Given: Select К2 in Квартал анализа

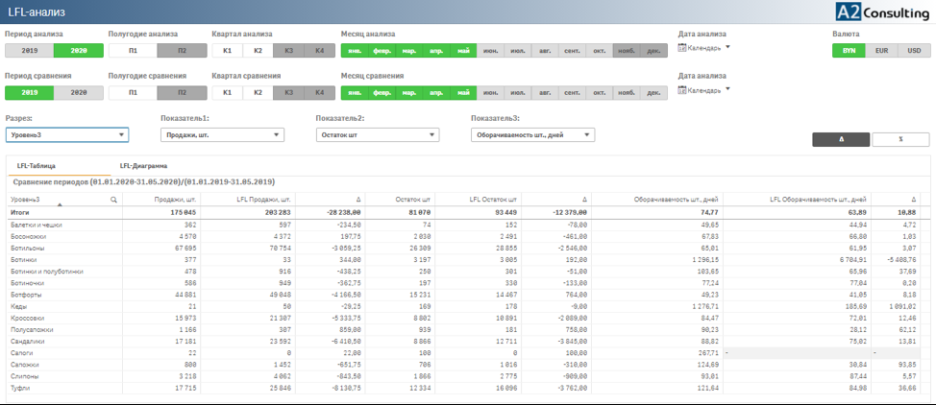Looking at the screenshot, I should point(258,51).
